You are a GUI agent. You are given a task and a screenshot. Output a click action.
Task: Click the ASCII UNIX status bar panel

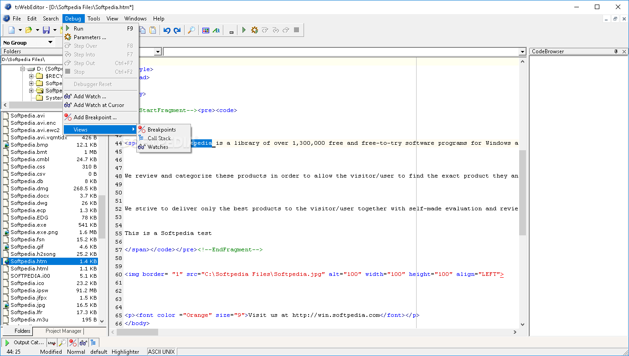coord(162,352)
